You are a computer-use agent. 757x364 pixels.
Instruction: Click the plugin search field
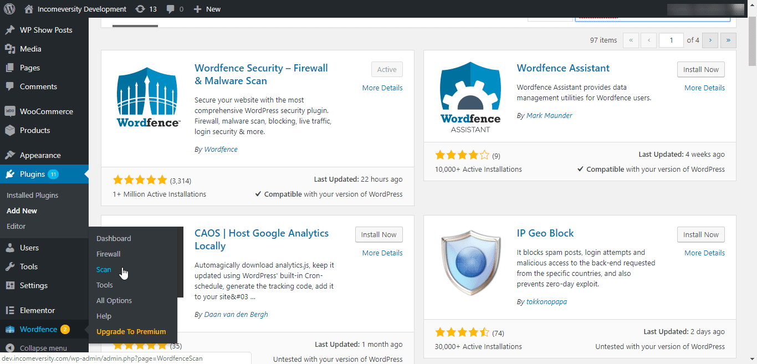coord(652,19)
